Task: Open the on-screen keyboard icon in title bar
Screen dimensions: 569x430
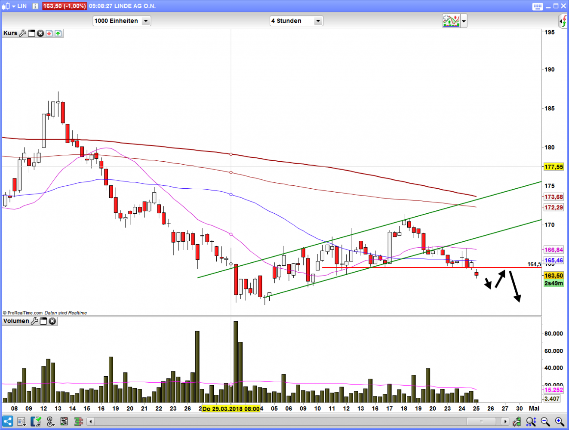Action: click(x=537, y=6)
